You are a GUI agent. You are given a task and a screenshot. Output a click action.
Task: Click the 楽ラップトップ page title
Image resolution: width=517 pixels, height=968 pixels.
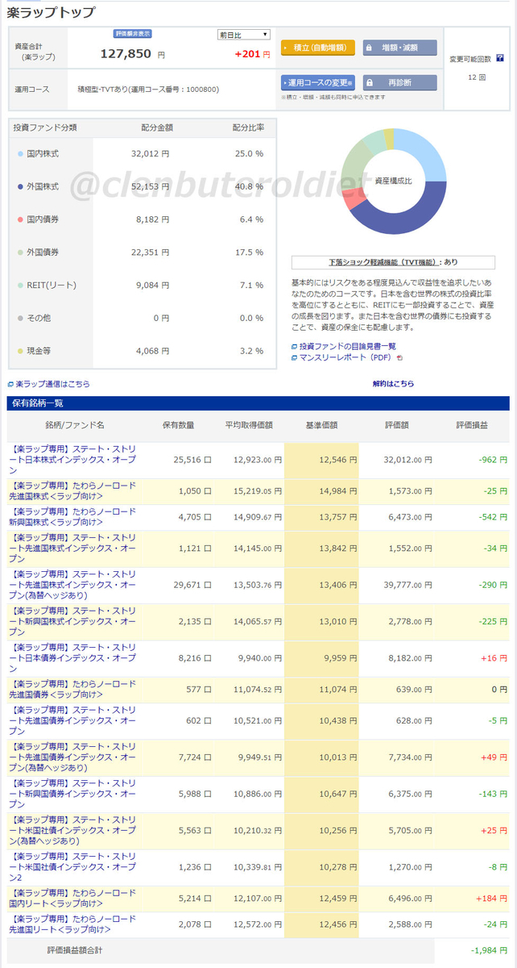51,12
